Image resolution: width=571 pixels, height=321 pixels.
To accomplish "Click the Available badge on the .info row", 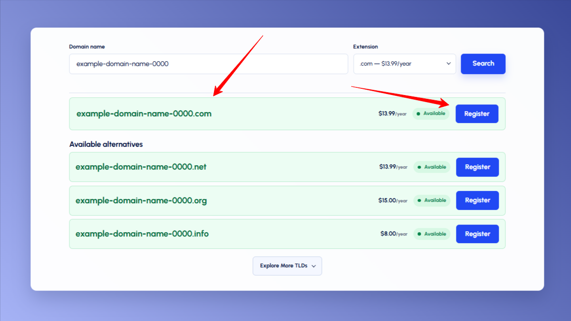I will [432, 234].
